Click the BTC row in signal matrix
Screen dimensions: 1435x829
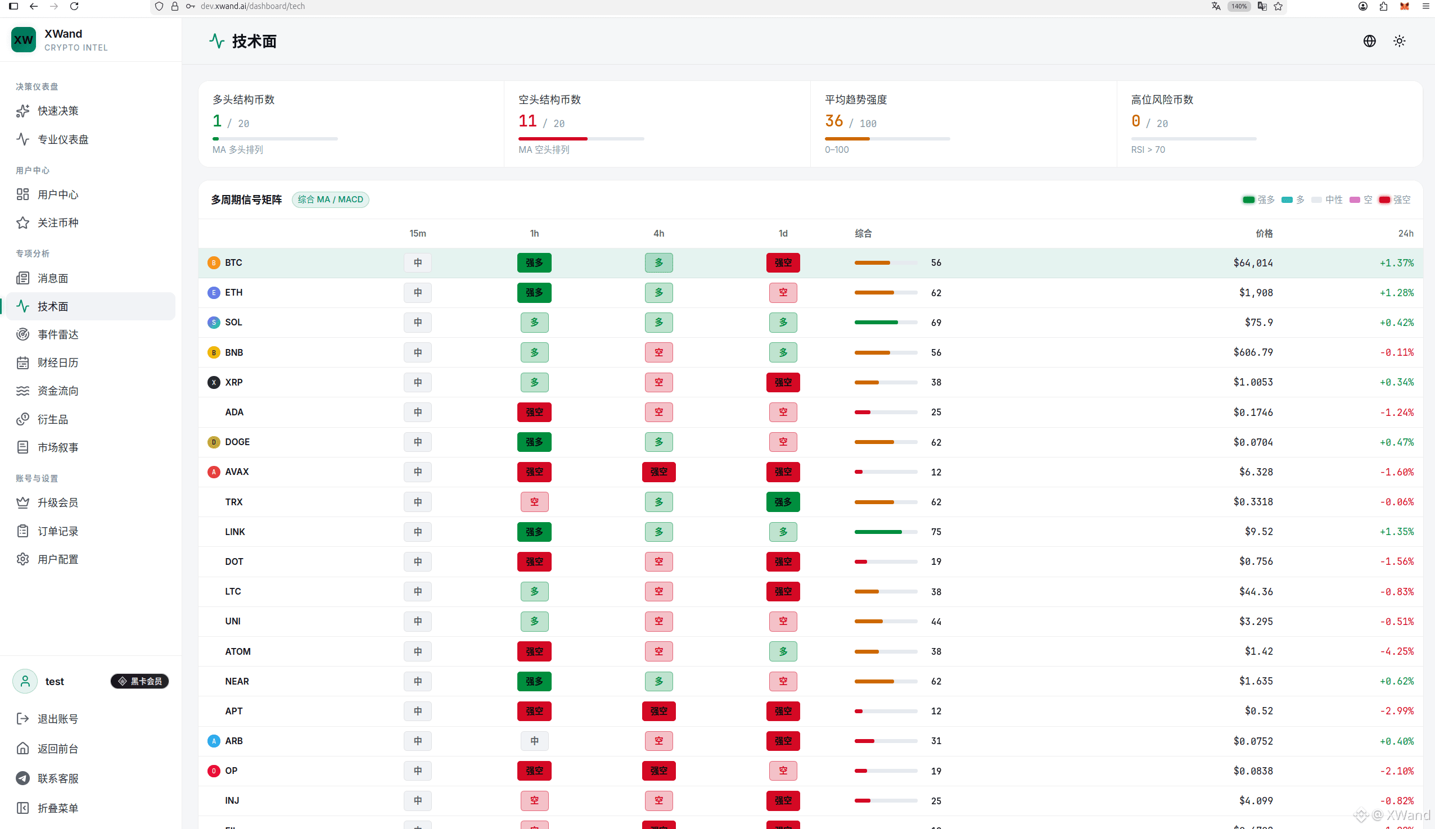810,263
